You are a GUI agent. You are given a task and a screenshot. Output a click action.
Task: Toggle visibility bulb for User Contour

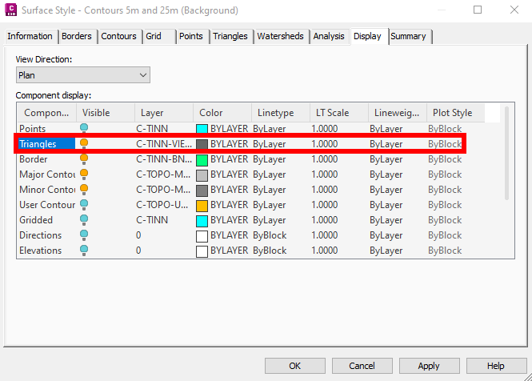pyautogui.click(x=84, y=205)
